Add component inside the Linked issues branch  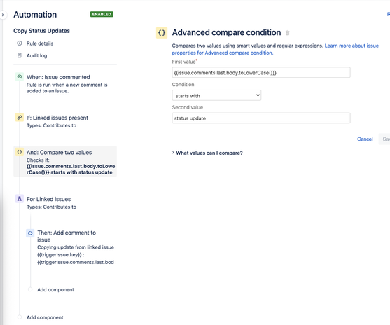[x=55, y=290]
